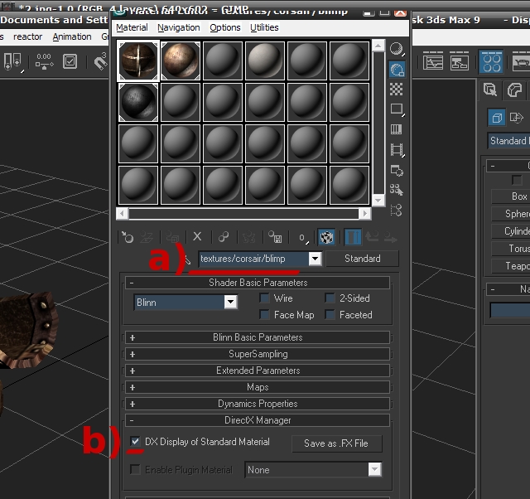Toggle the magnet Snaps icon in 3ds Max
Viewport: 530px width, 499px height.
(x=101, y=61)
